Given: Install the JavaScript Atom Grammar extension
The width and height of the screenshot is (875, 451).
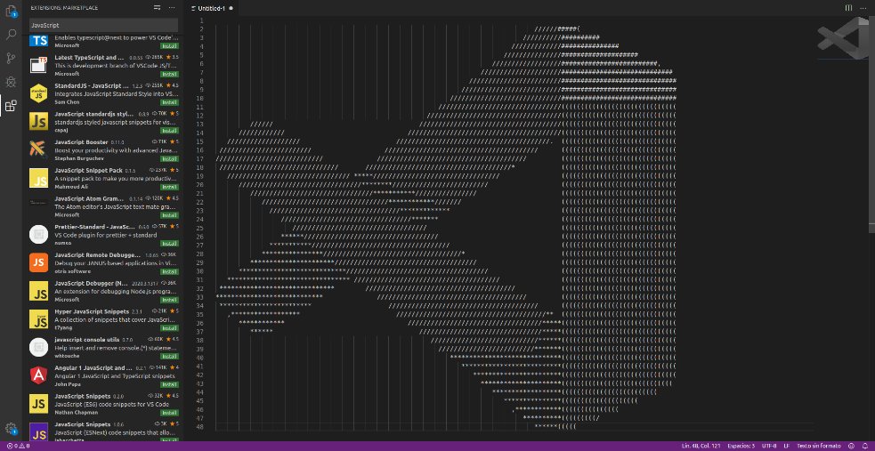Looking at the screenshot, I should coord(169,215).
